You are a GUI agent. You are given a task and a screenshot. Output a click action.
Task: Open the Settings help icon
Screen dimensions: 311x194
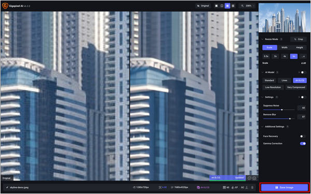coord(277,97)
